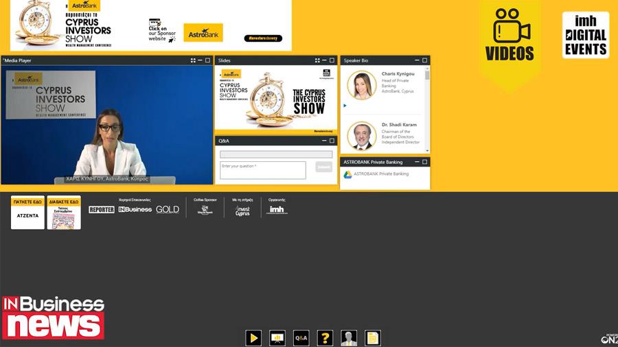Image resolution: width=618 pixels, height=347 pixels.
Task: Toggle fullscreen grid icon on Slides panel
Action: [x=316, y=60]
